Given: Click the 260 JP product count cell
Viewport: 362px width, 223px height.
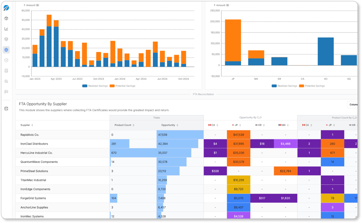Looking at the screenshot, I should coord(332,144).
